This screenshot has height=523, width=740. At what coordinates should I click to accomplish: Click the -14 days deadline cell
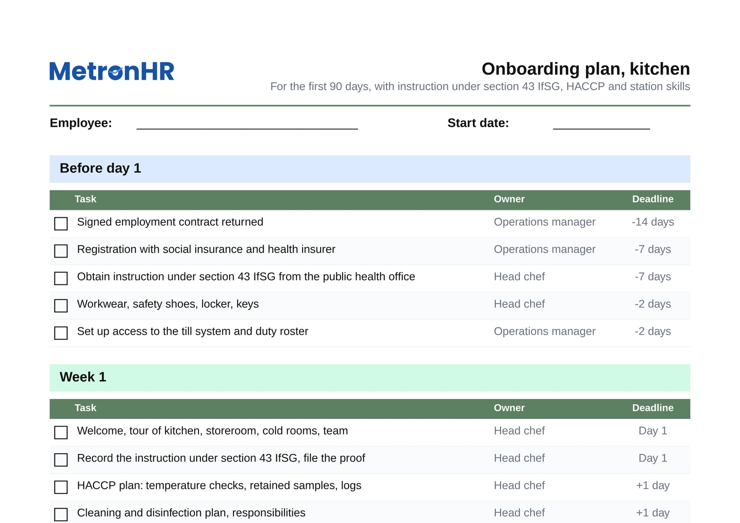653,222
